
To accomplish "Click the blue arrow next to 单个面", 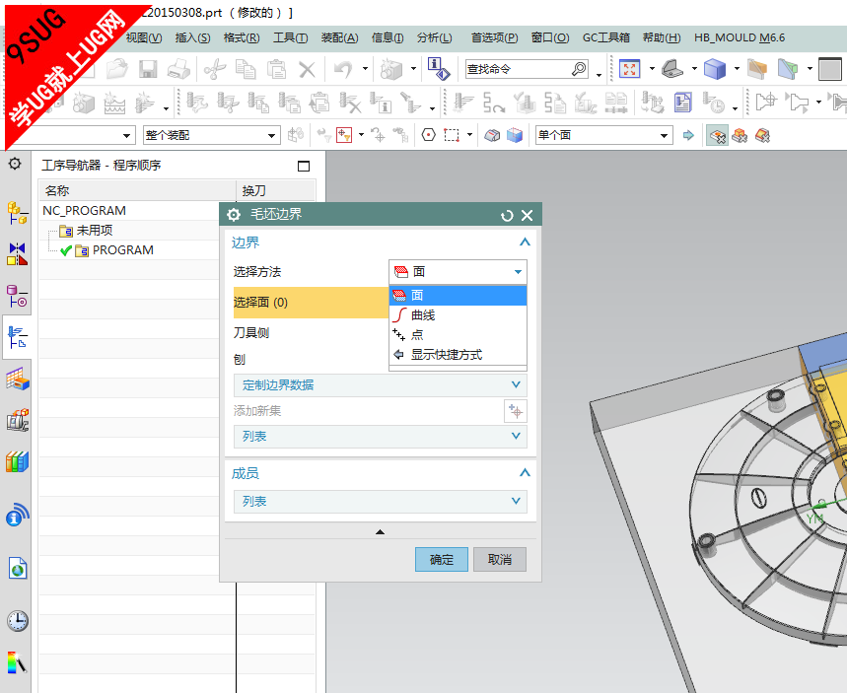I will (x=687, y=135).
